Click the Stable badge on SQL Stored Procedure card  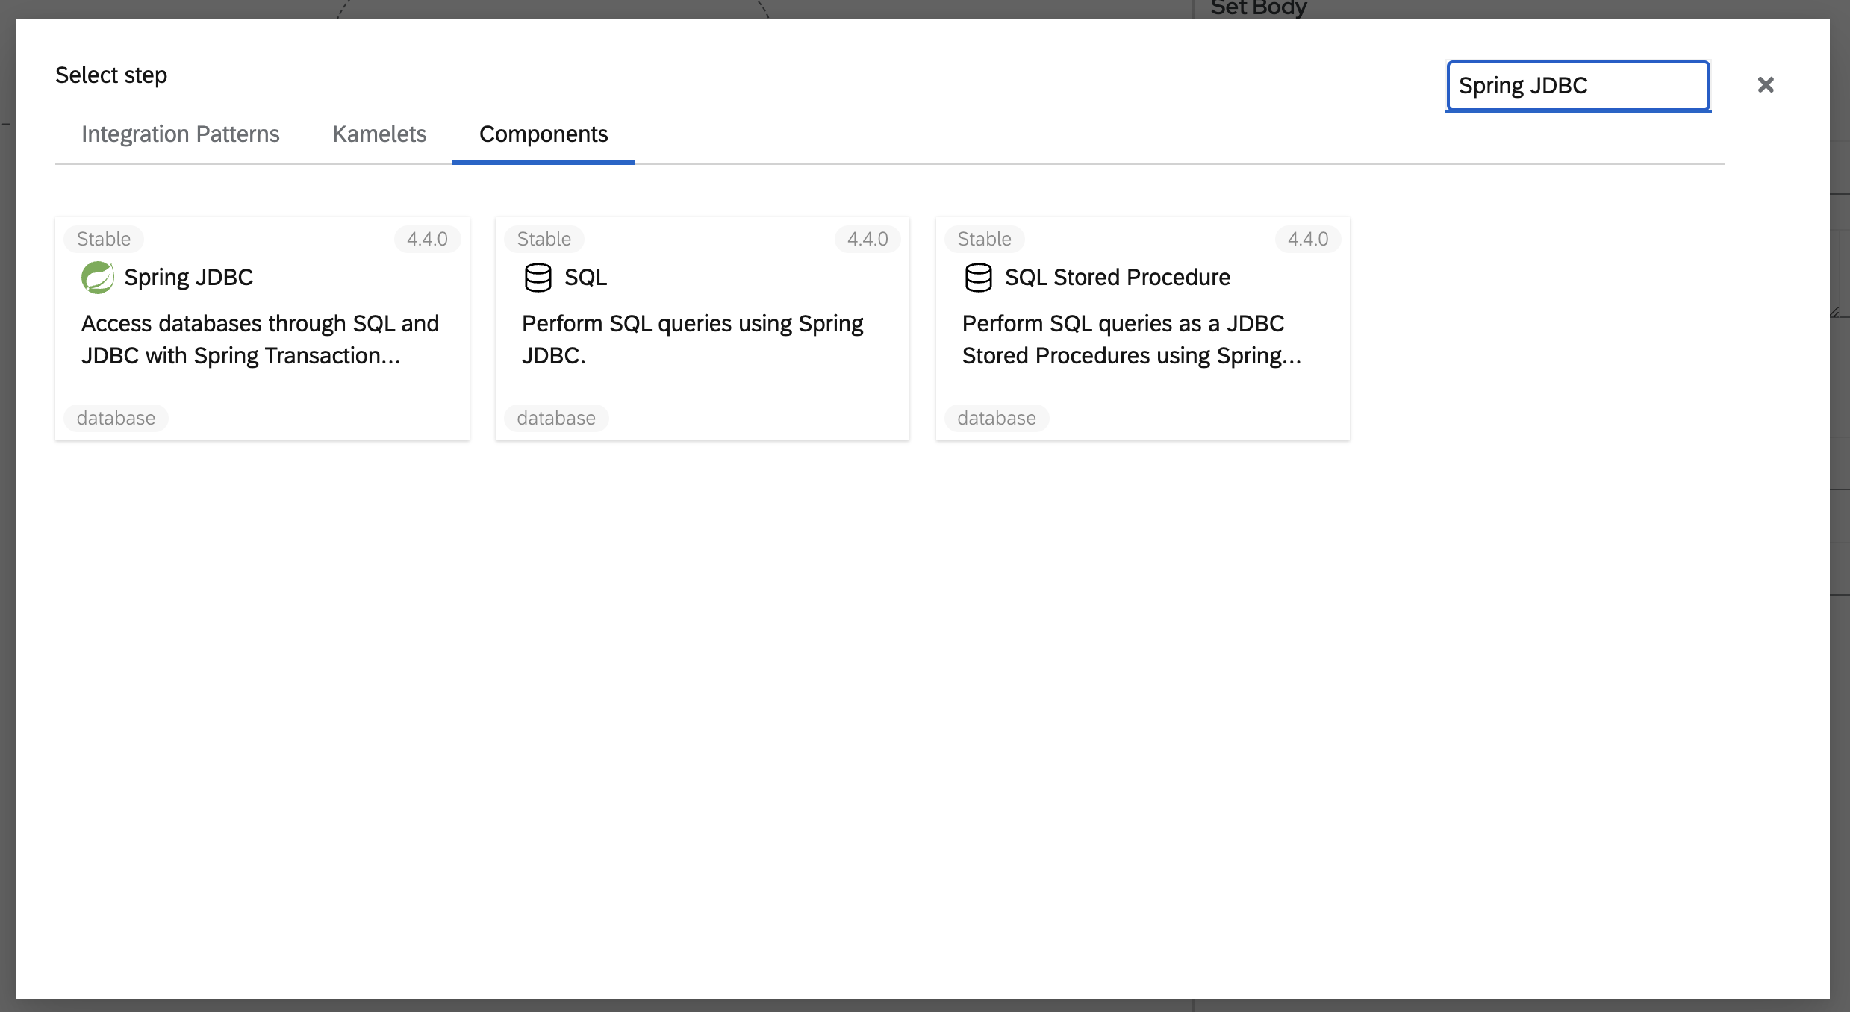coord(985,239)
